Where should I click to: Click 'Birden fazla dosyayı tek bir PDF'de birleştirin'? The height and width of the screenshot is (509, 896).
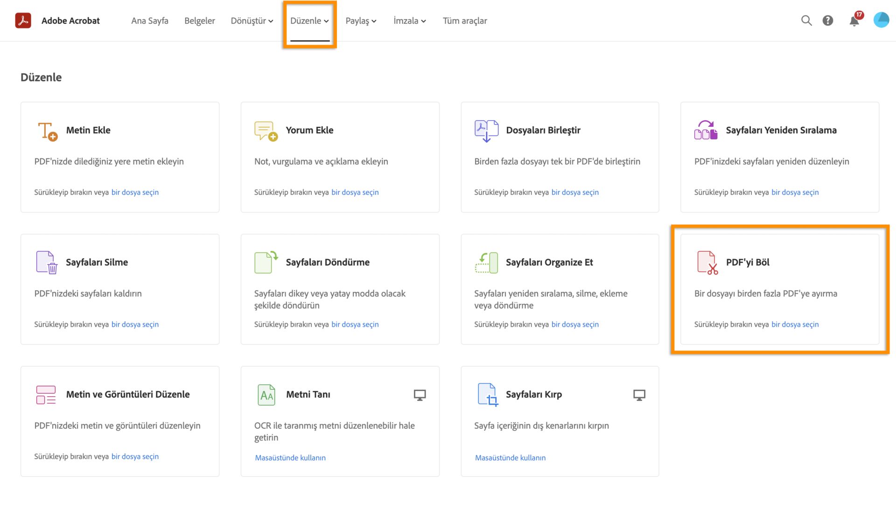[557, 161]
